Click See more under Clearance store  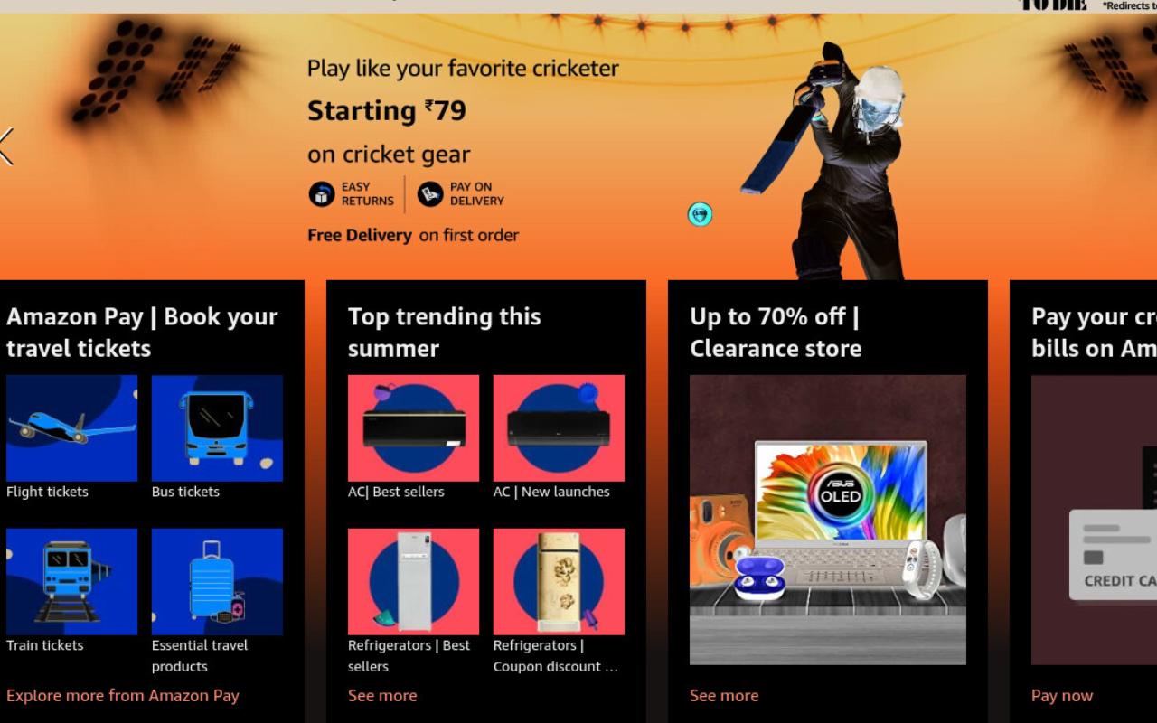tap(724, 695)
